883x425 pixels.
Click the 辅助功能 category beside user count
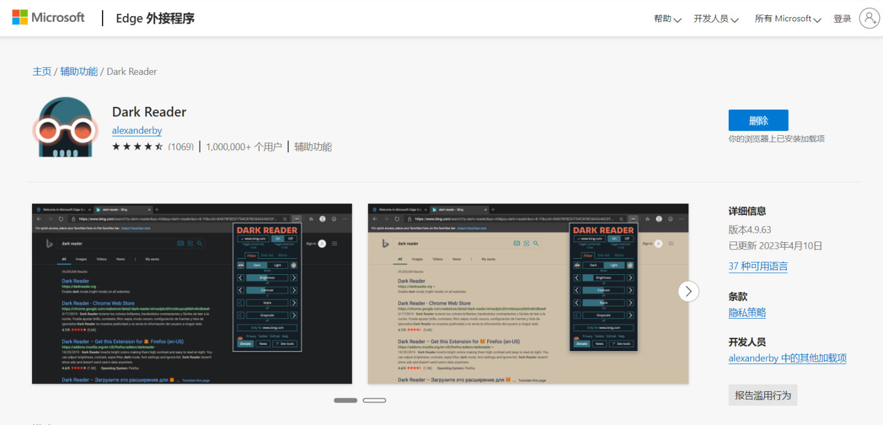point(313,147)
